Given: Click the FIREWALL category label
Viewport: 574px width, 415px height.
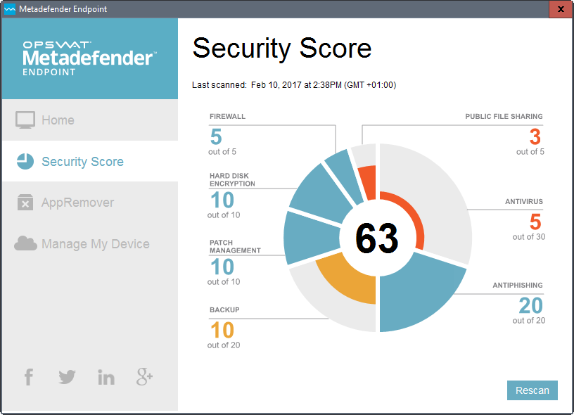Looking at the screenshot, I should pos(227,116).
